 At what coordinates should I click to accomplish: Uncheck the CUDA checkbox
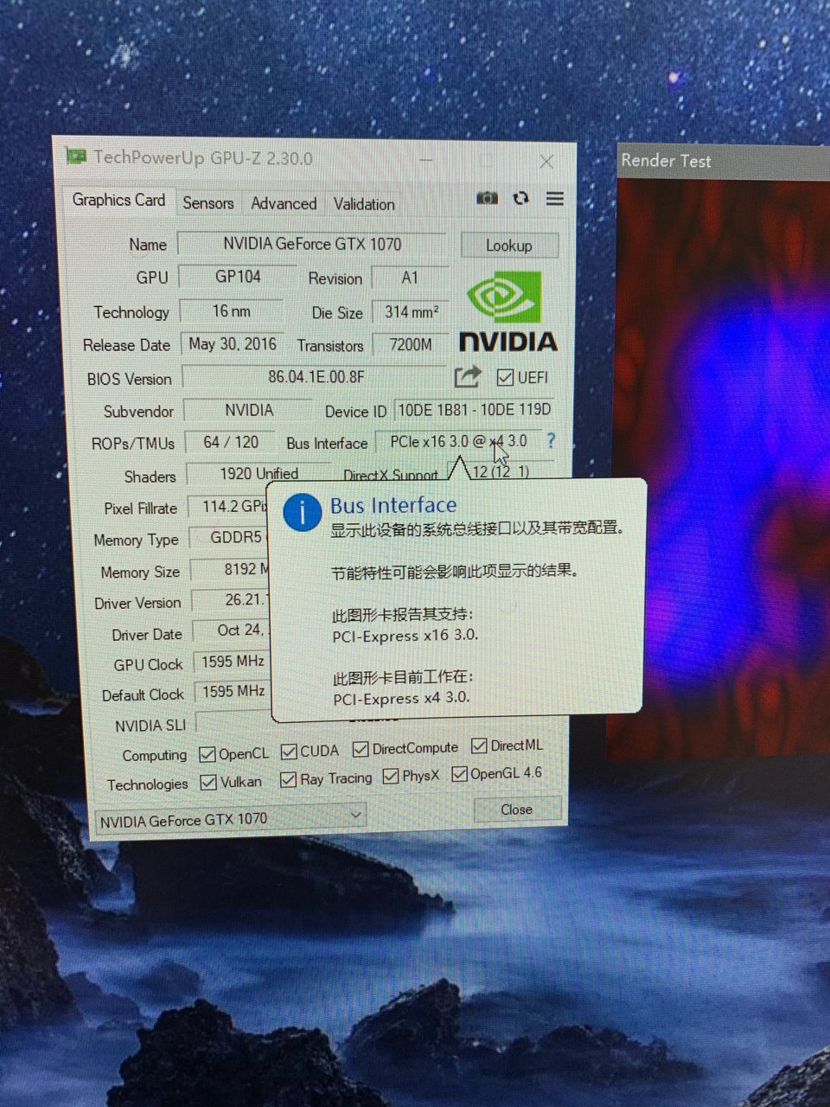tap(288, 751)
